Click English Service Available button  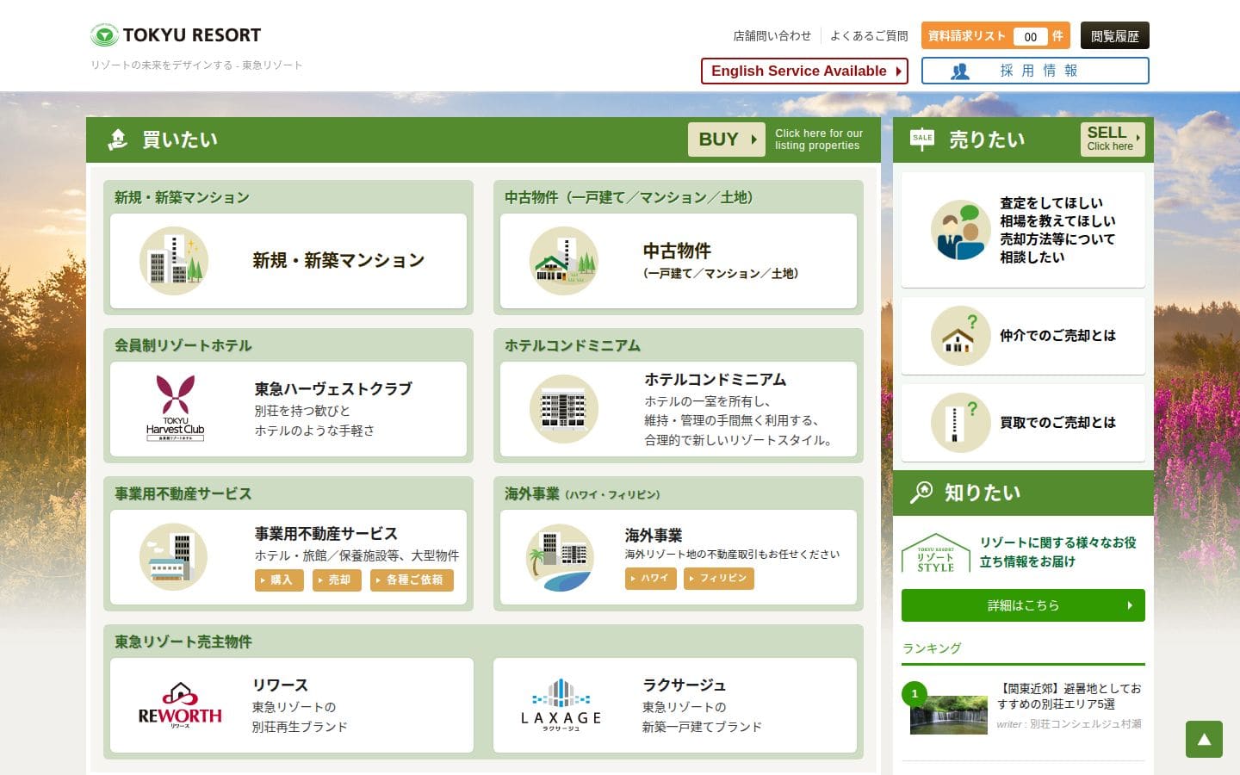pyautogui.click(x=804, y=71)
